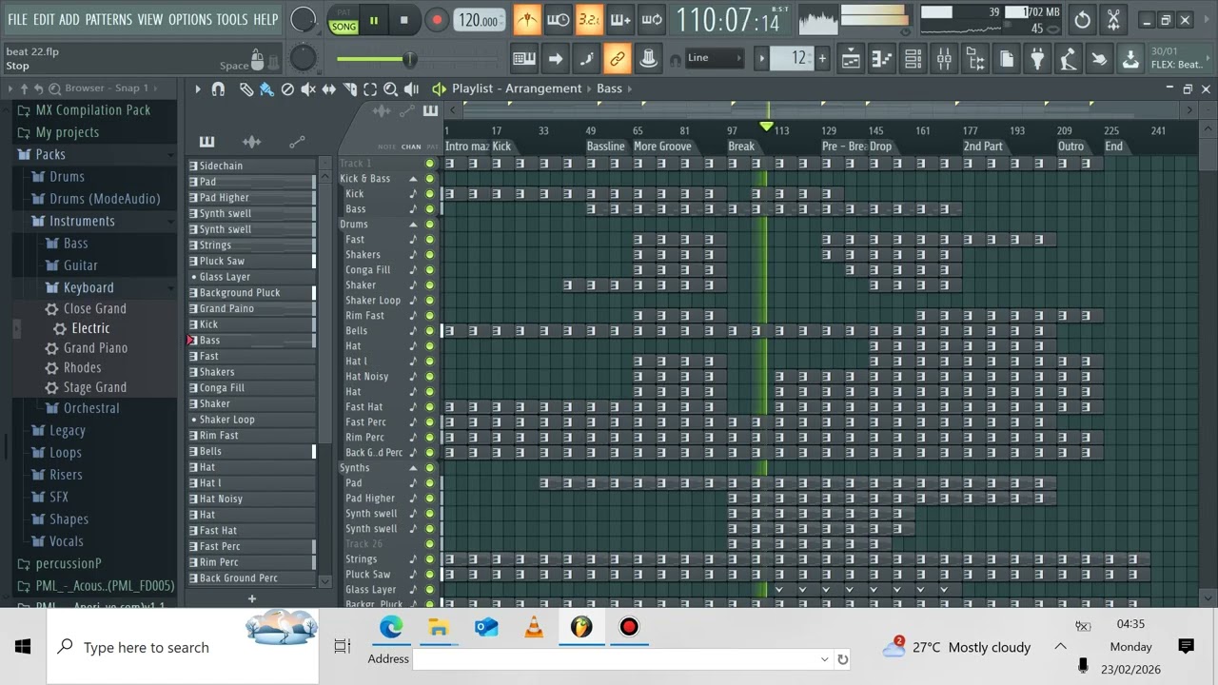Image resolution: width=1218 pixels, height=685 pixels.
Task: Pick the Zoom tool in playlist toolbar
Action: point(391,88)
